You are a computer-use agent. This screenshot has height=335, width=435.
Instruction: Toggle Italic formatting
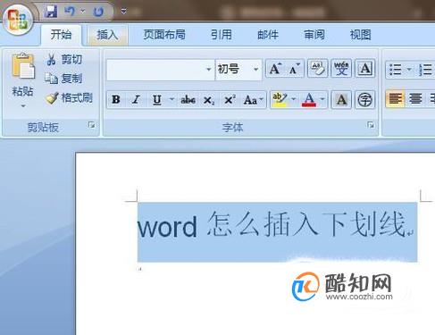tap(136, 100)
